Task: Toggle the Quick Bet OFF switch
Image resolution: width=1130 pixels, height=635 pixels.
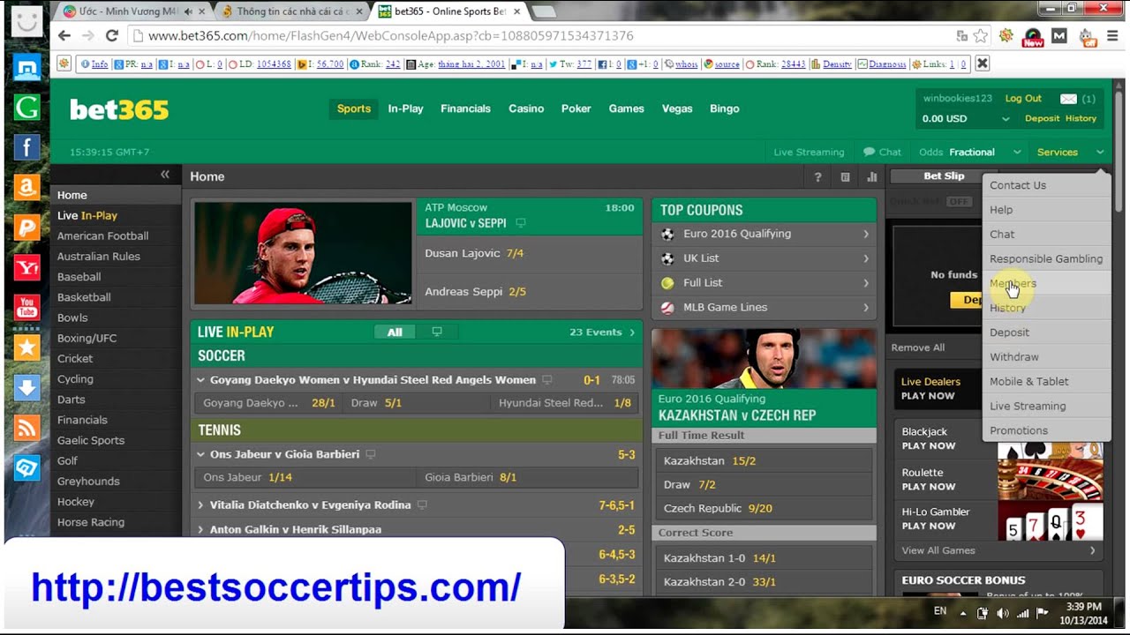Action: [959, 201]
